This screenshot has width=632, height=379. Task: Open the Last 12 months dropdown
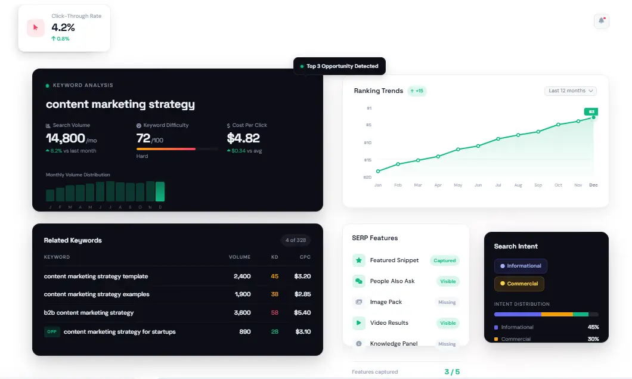[x=570, y=91]
